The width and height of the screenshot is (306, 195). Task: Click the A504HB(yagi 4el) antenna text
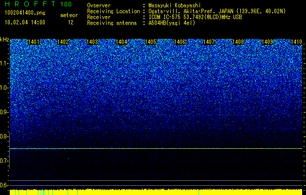(x=172, y=23)
